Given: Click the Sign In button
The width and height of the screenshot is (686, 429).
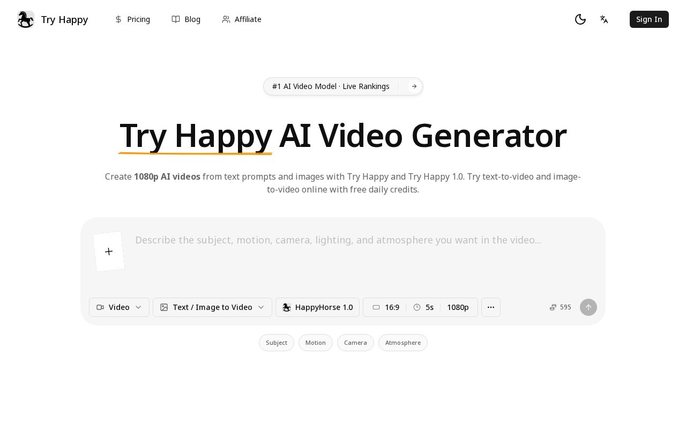Looking at the screenshot, I should point(649,19).
